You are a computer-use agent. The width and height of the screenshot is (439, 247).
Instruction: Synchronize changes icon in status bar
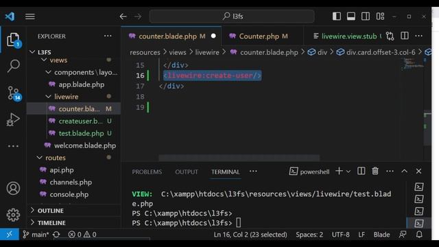pos(56,235)
